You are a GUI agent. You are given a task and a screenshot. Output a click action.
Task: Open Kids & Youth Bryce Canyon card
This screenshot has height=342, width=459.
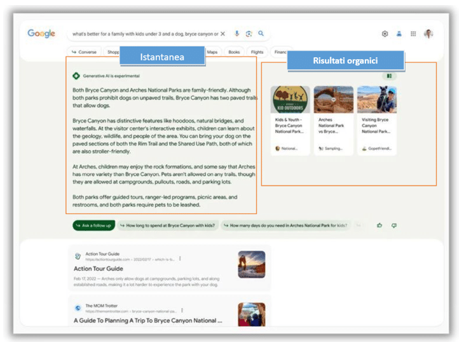coord(290,120)
